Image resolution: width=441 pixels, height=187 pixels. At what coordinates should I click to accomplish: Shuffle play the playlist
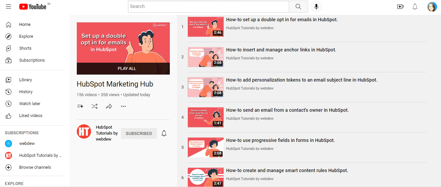coord(95,106)
